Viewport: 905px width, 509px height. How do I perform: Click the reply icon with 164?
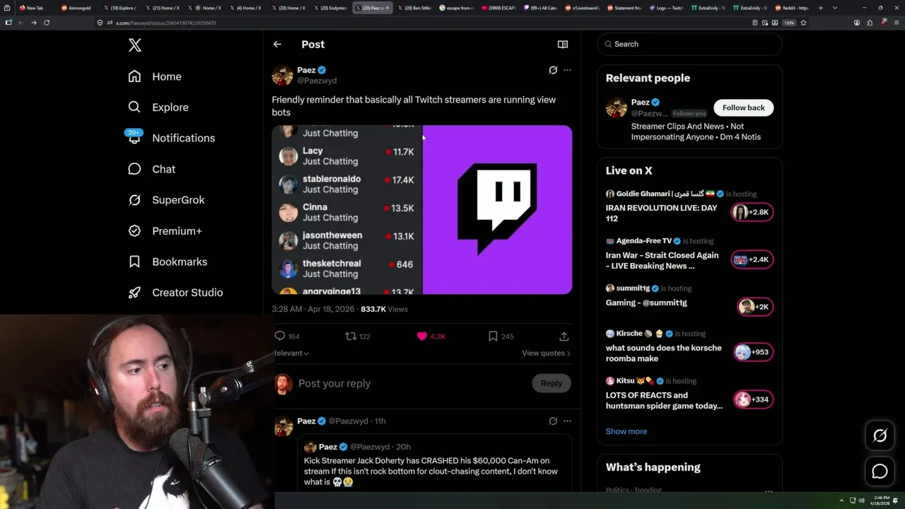click(x=280, y=337)
